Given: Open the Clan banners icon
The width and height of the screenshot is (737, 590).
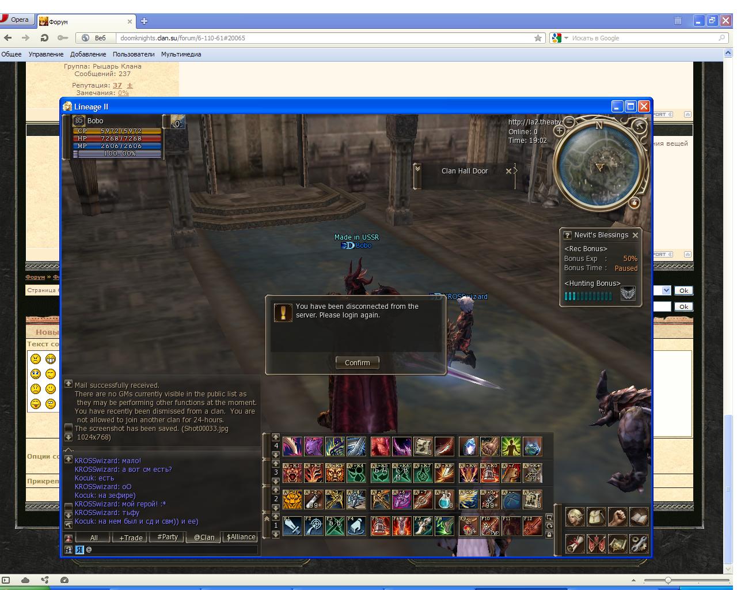Looking at the screenshot, I should (x=596, y=543).
